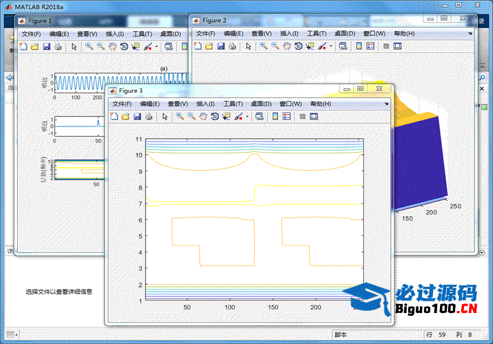Select Edit Plot arrow in Figure 2
Image resolution: width=493 pixels, height=344 pixels.
[248, 46]
